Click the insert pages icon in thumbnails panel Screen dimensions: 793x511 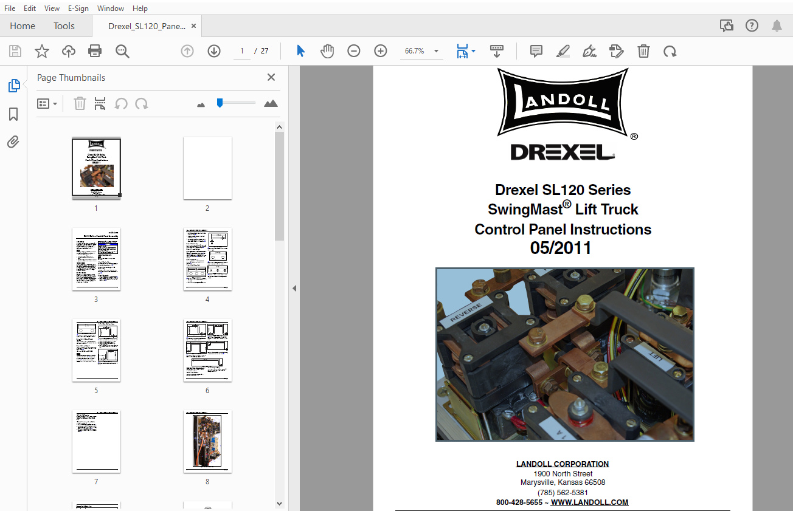point(100,103)
